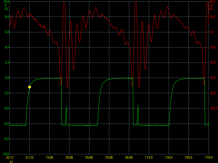Click the 59,88 time axis label

pyautogui.click(x=89, y=158)
